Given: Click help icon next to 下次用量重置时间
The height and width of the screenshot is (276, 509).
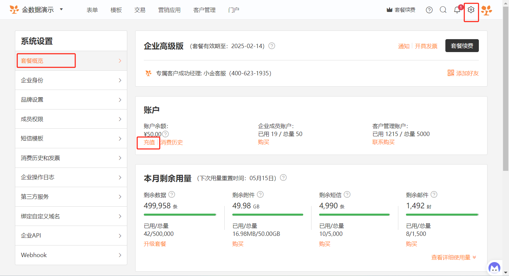Looking at the screenshot, I should pos(283,177).
